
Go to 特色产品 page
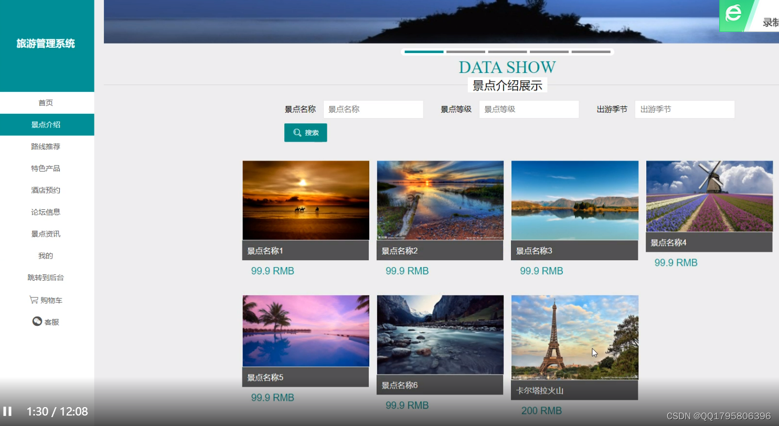[x=47, y=168]
